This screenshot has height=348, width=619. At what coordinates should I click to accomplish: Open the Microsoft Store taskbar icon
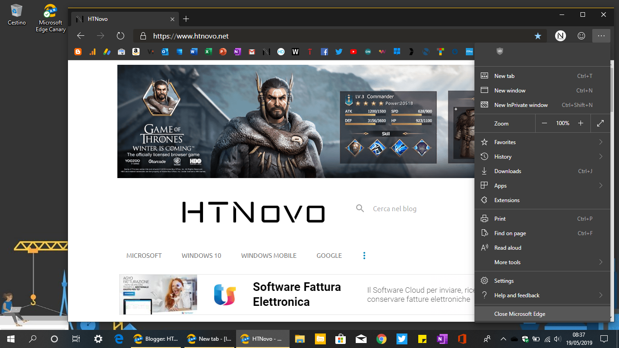(340, 338)
